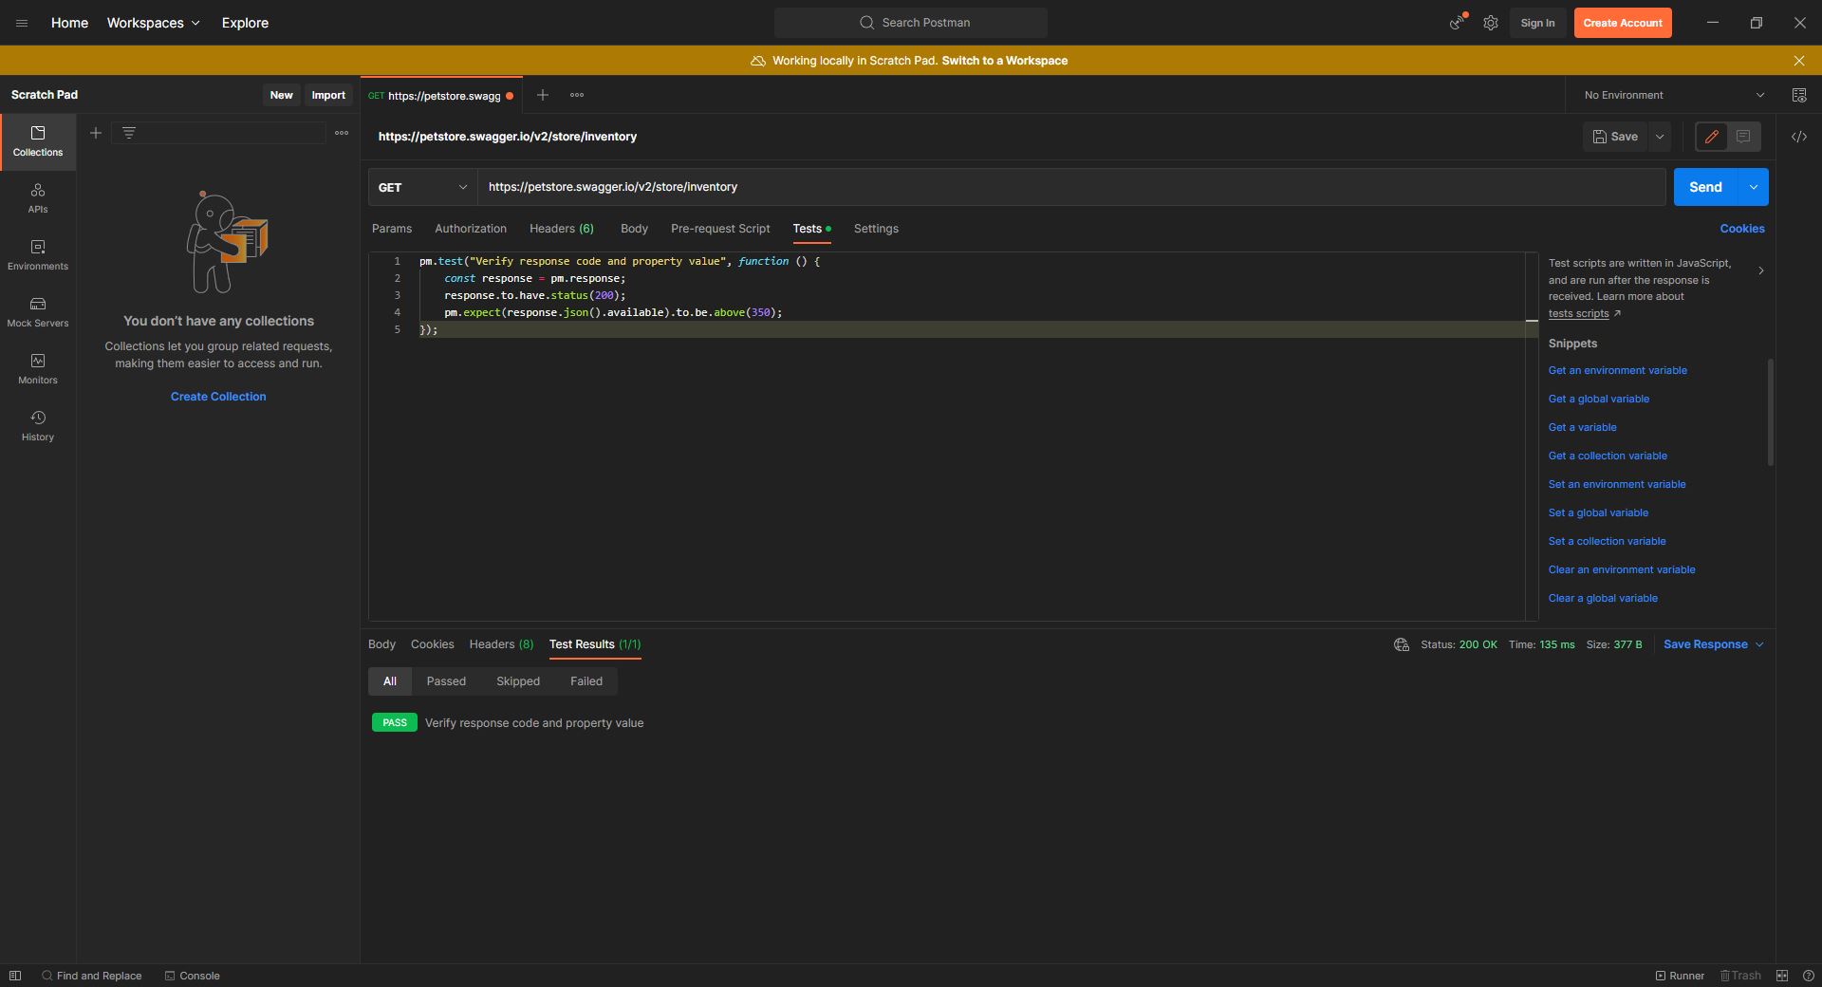Click the Sign In button
1822x987 pixels.
[1537, 23]
